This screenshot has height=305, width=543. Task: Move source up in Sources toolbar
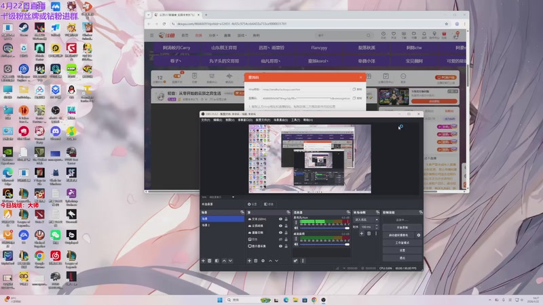pos(270,261)
